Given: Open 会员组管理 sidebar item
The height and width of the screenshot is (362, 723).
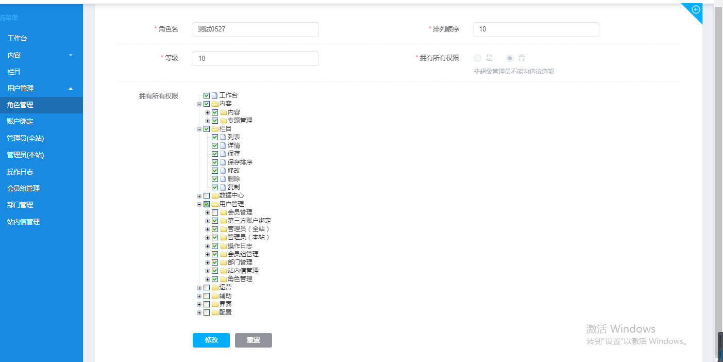Looking at the screenshot, I should tap(41, 188).
